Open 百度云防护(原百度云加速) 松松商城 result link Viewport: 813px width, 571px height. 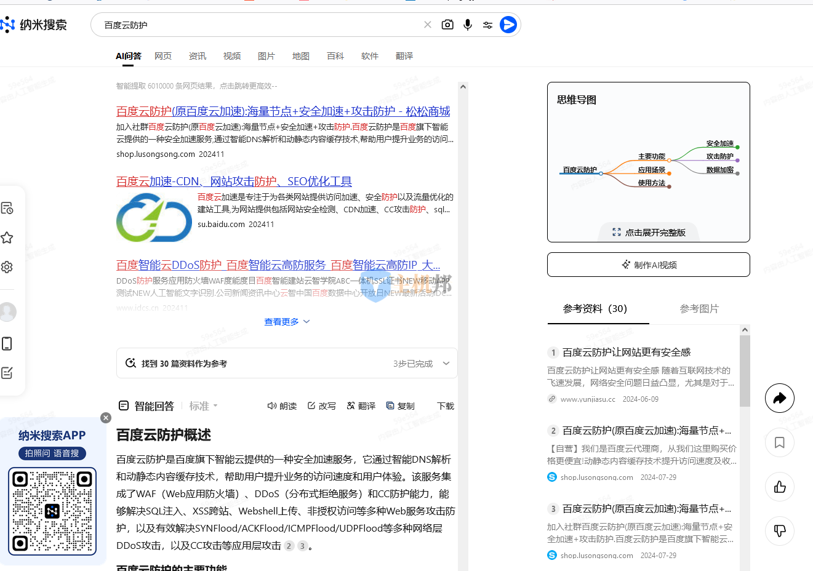click(283, 111)
